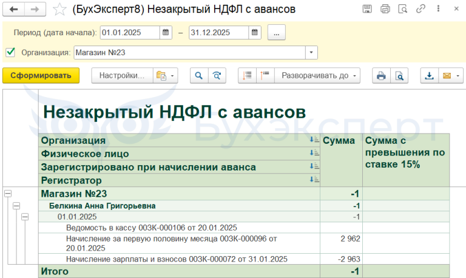466x278 pixels.
Task: Collapse the Магазин №23 group
Action: [x=8, y=194]
